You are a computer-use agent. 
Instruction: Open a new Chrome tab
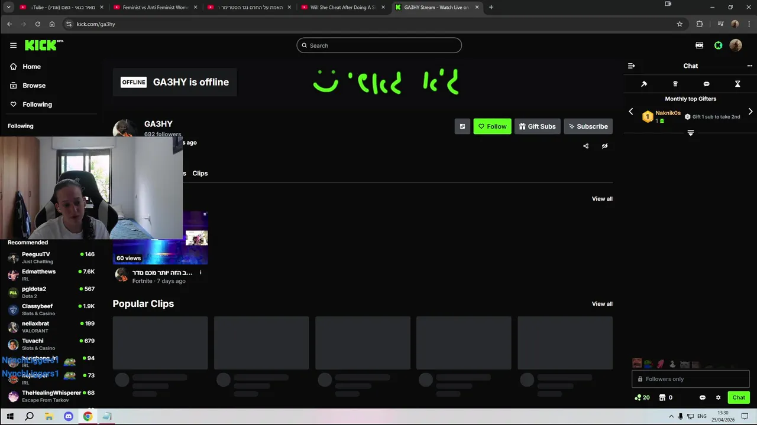coord(491,7)
